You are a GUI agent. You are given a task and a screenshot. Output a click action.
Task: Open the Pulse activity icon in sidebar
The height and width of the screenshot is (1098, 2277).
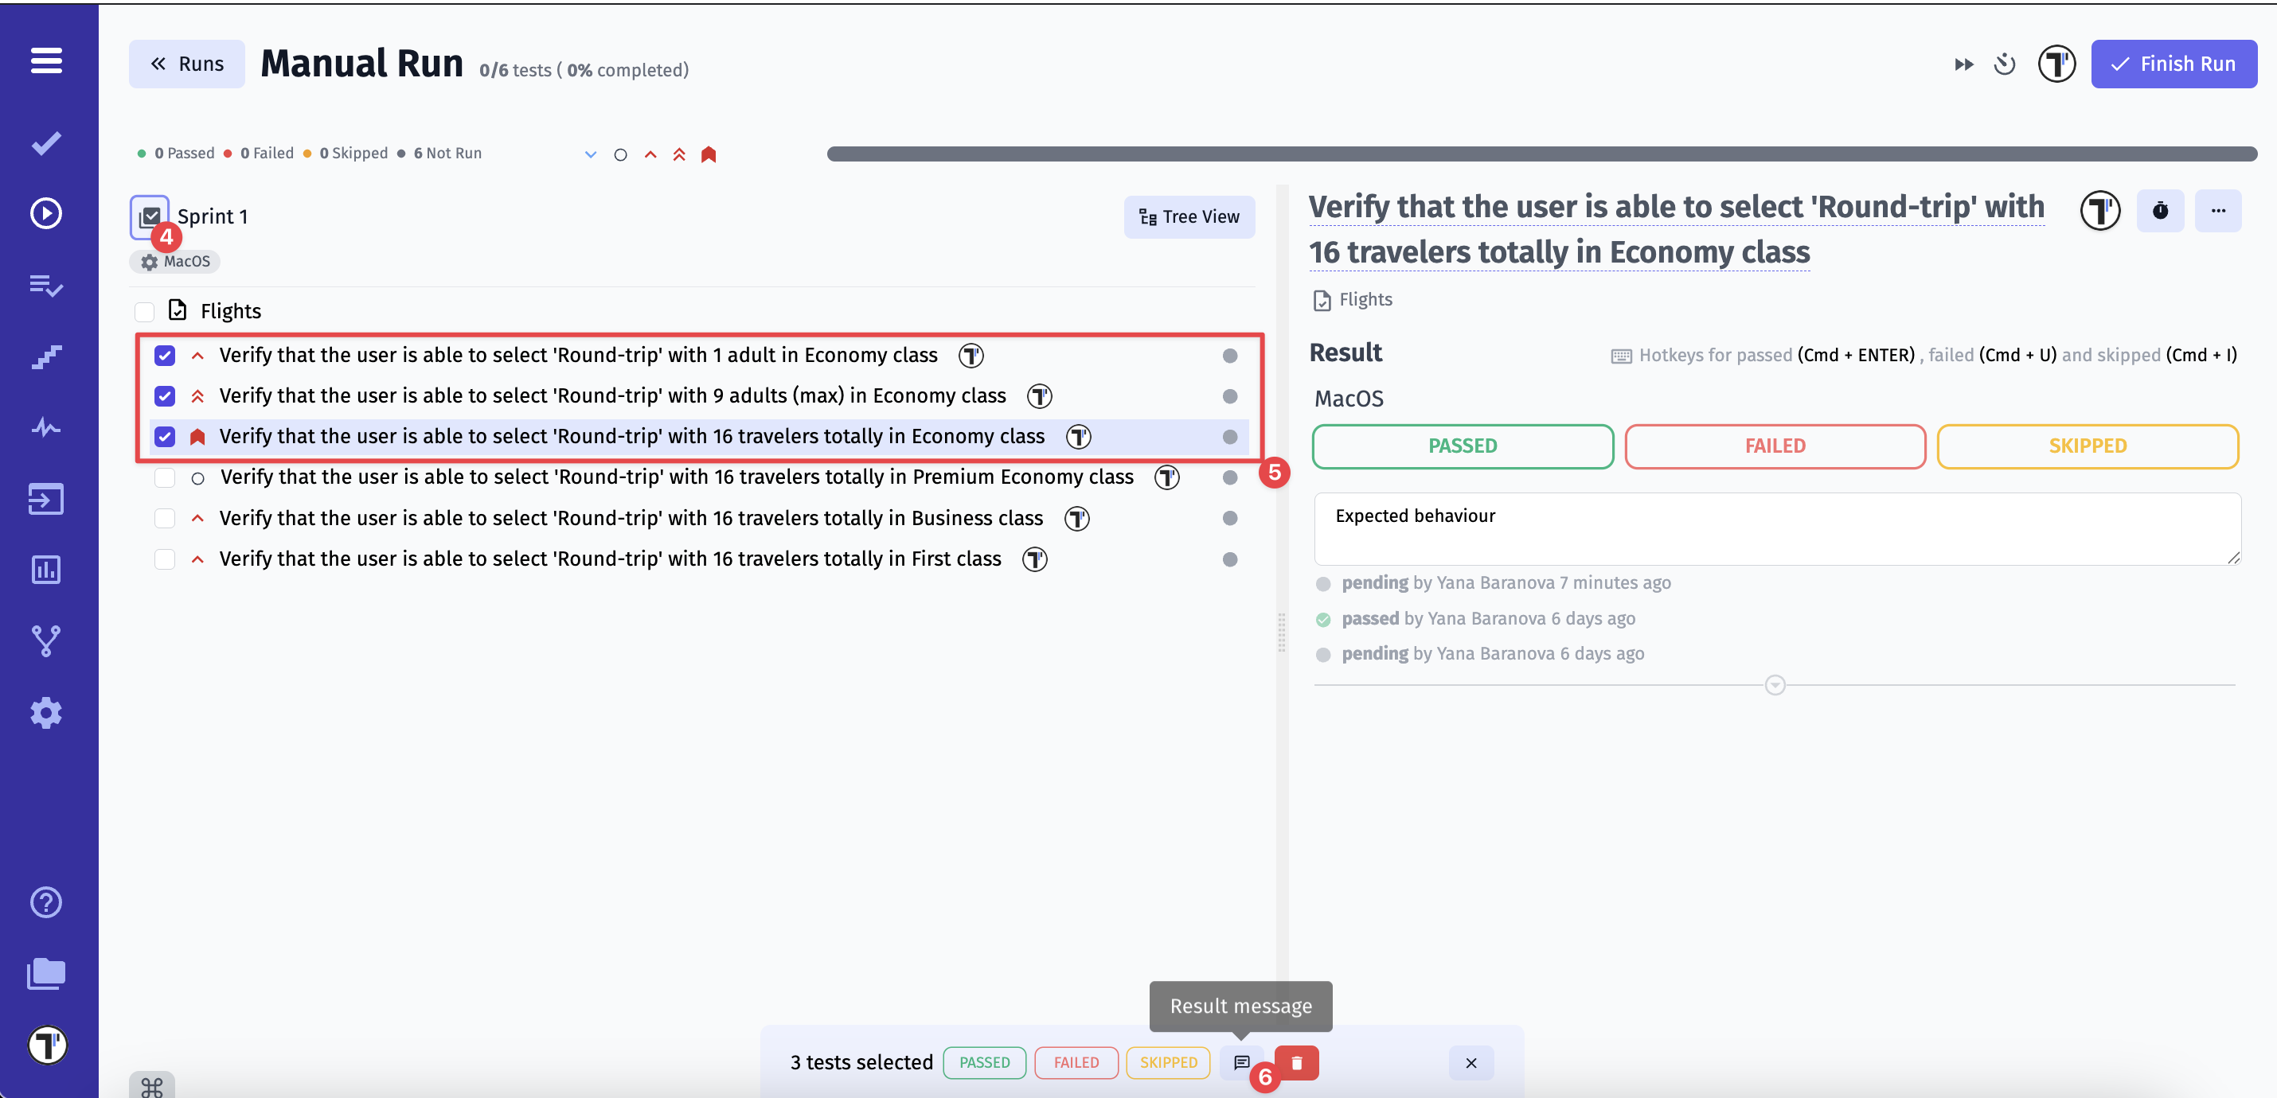coord(46,428)
